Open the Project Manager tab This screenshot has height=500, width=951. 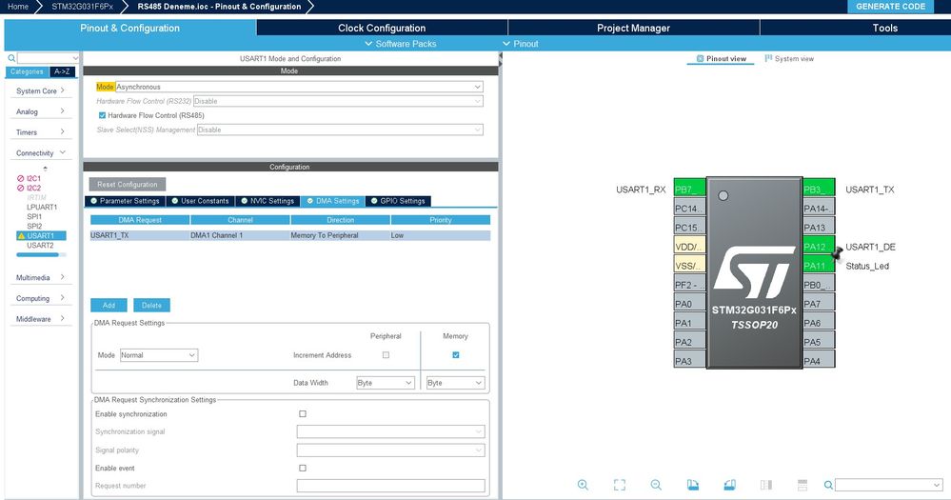(x=633, y=28)
